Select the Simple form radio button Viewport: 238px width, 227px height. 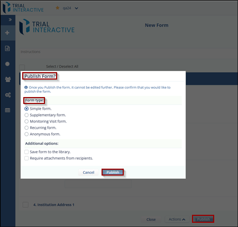(x=26, y=109)
